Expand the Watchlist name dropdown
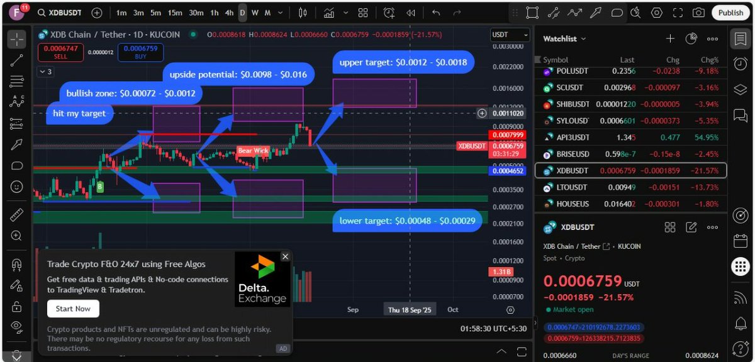The image size is (755, 362). pos(564,39)
